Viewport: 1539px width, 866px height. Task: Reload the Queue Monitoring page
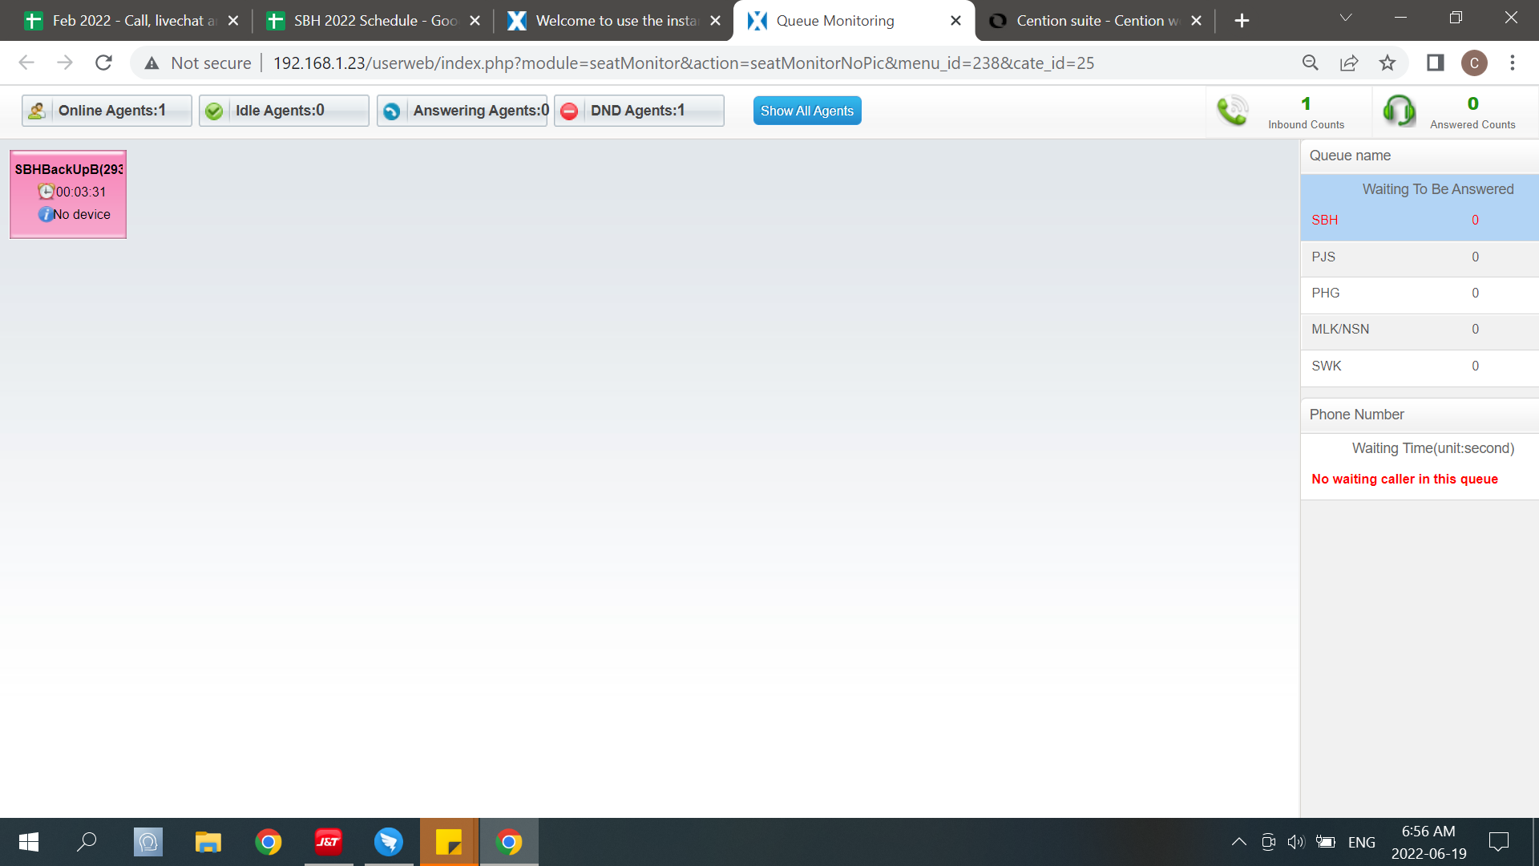pyautogui.click(x=103, y=63)
